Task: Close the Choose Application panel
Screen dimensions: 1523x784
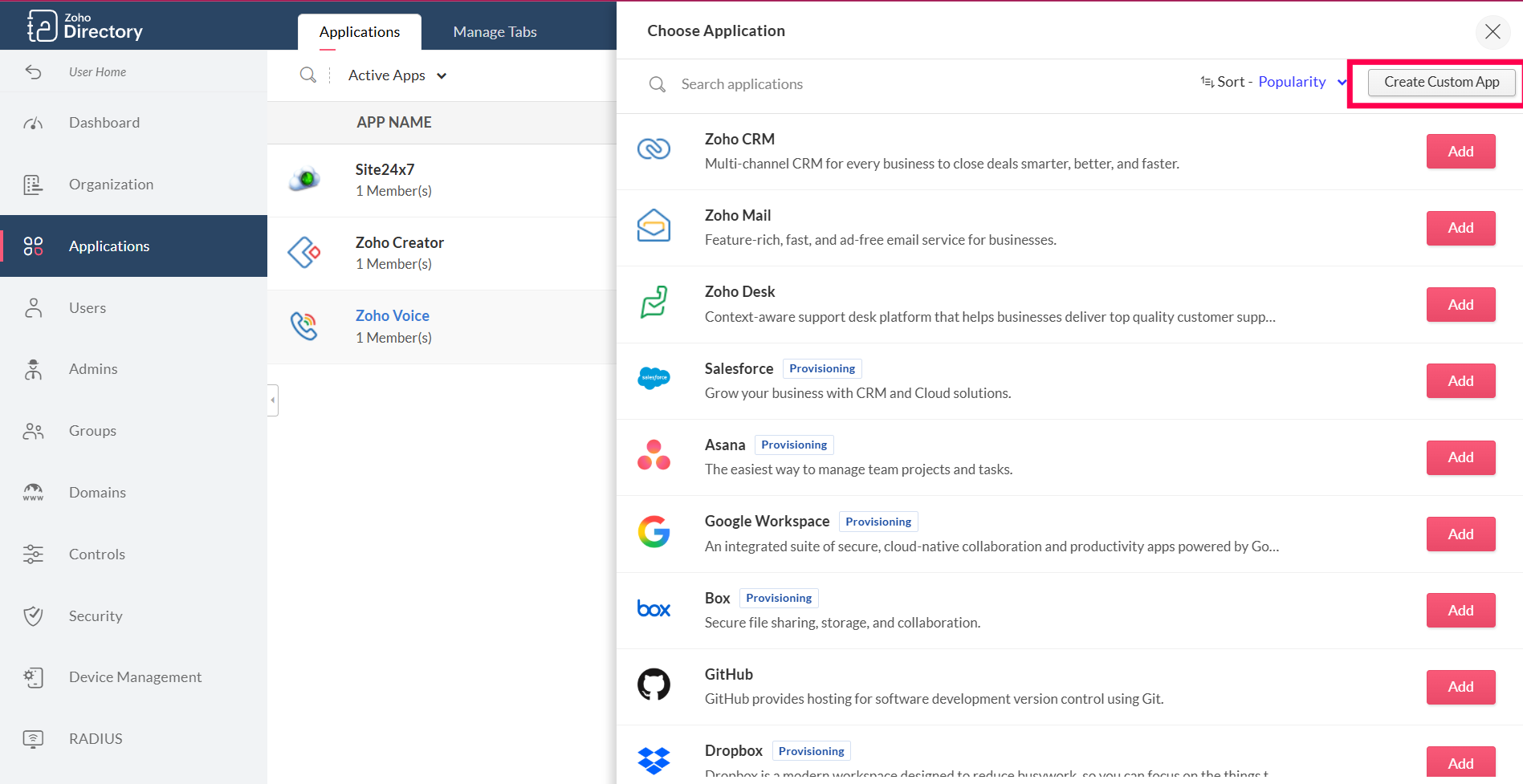Action: click(1492, 31)
